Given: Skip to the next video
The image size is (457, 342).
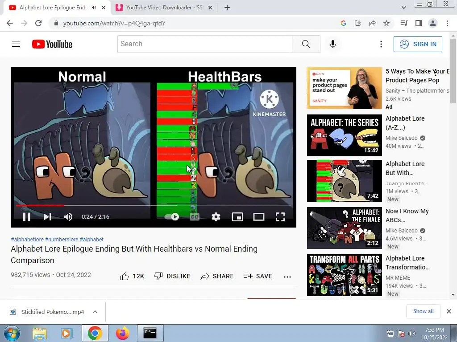Looking at the screenshot, I should (47, 217).
